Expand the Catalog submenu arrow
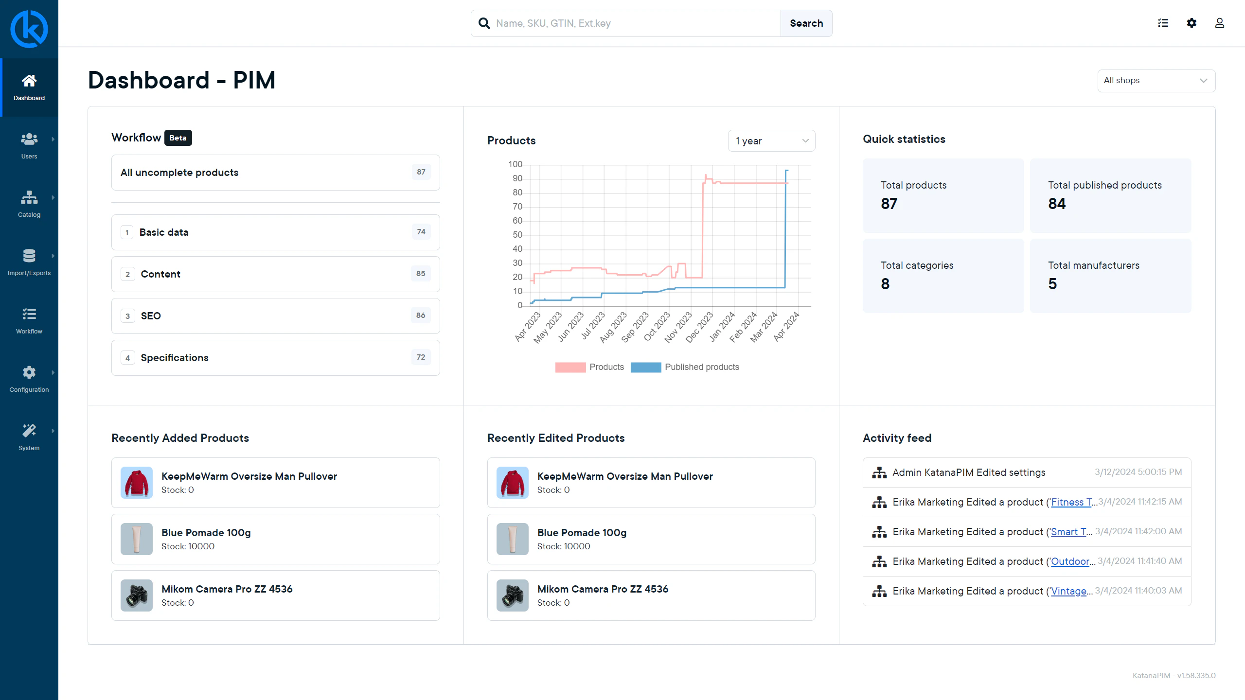 [x=53, y=198]
